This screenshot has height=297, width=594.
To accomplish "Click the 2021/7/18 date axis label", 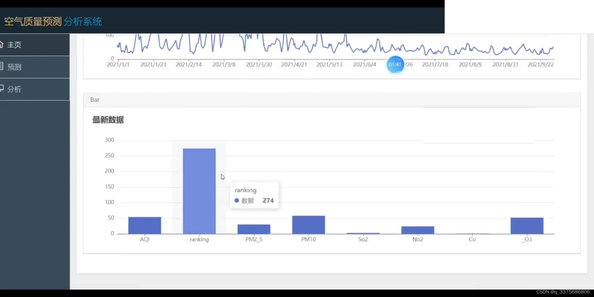I will coord(435,65).
